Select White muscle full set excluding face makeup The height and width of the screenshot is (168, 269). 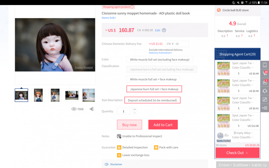pyautogui.click(x=160, y=59)
